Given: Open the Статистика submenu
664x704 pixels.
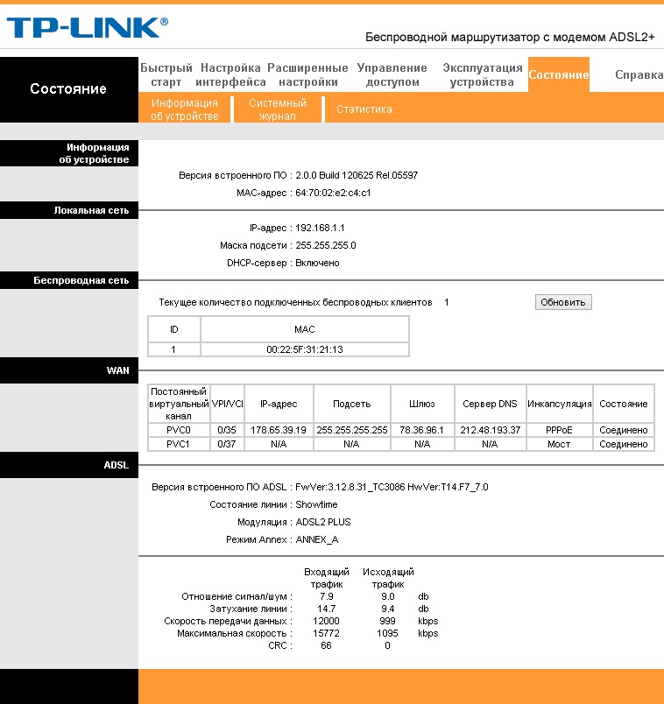Looking at the screenshot, I should [364, 109].
